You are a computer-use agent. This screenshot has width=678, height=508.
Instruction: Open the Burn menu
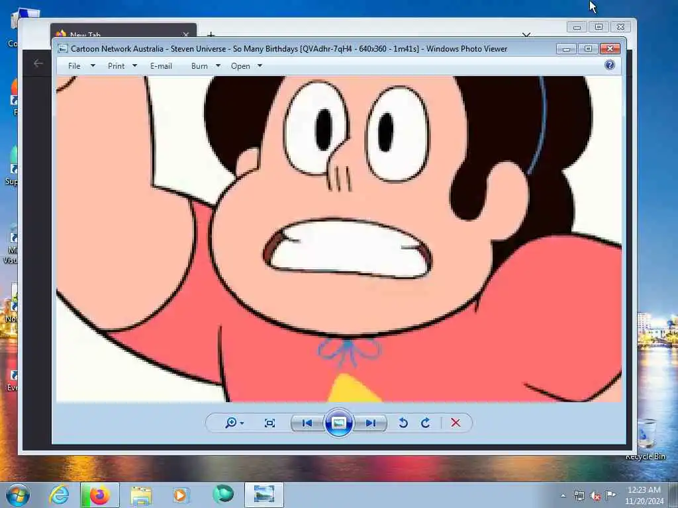(199, 66)
